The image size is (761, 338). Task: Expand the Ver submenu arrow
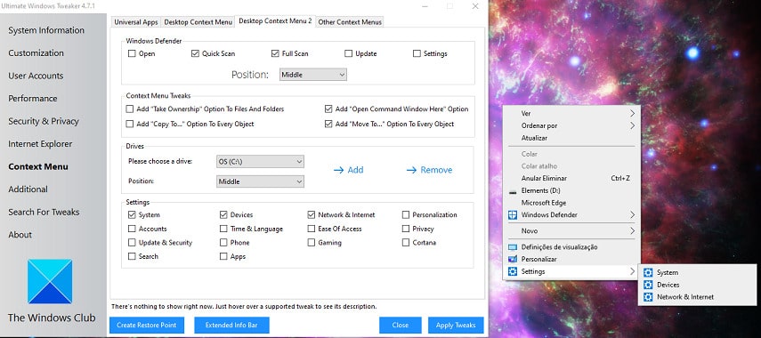coord(633,114)
